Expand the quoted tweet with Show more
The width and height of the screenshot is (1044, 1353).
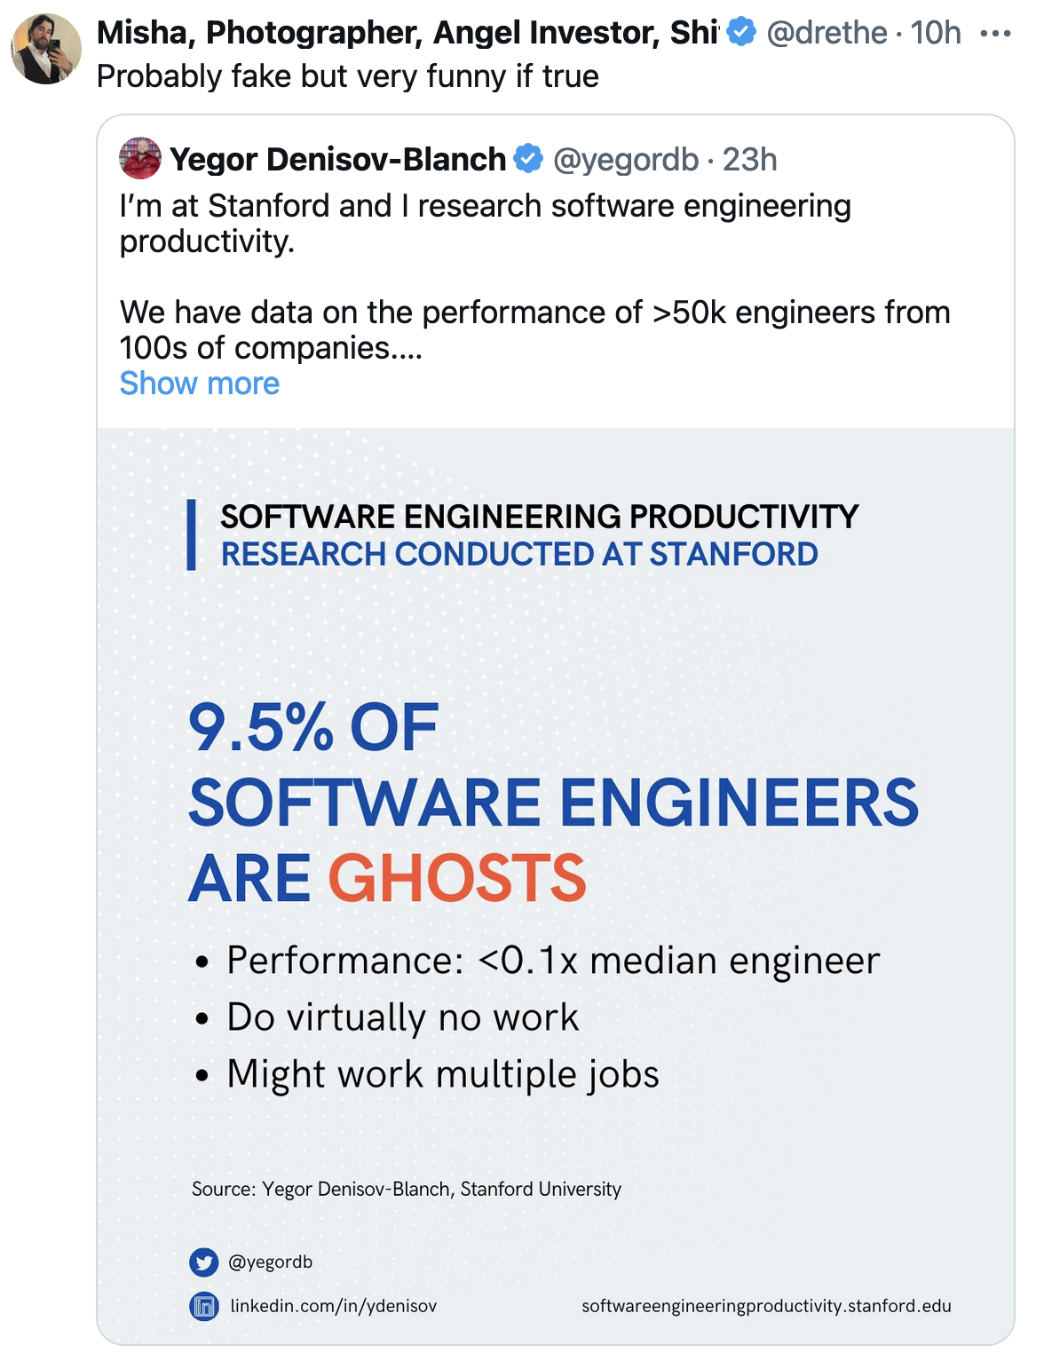tap(200, 384)
